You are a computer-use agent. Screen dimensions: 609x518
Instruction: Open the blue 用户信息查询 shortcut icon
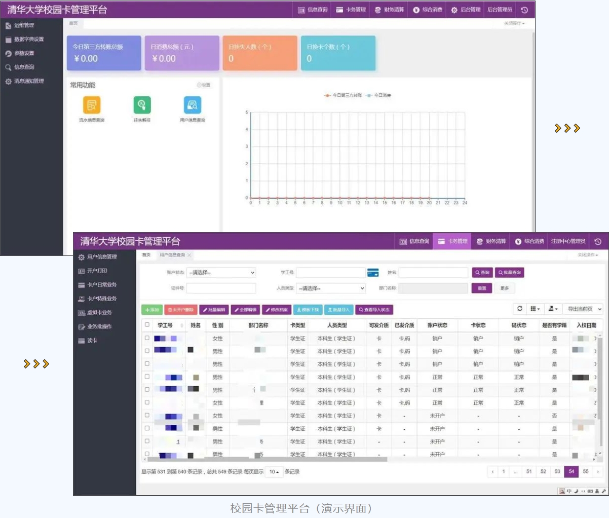(x=193, y=105)
